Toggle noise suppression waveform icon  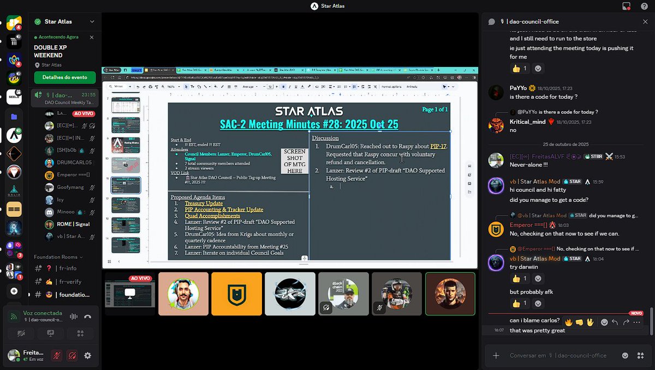[x=73, y=317]
